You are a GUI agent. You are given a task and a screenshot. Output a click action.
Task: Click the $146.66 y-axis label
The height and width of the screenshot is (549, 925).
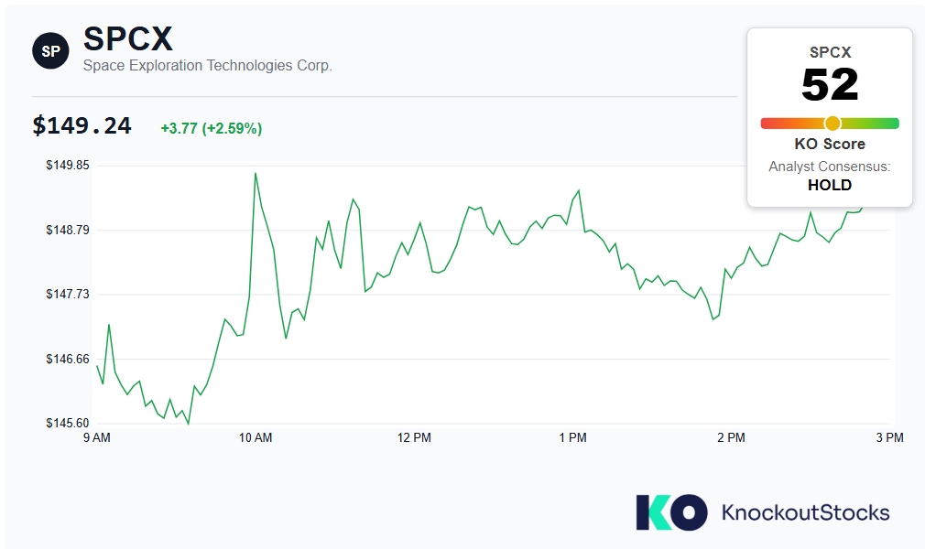click(x=68, y=359)
